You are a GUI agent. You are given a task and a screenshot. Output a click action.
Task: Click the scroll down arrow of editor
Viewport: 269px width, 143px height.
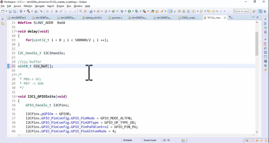tap(257, 132)
